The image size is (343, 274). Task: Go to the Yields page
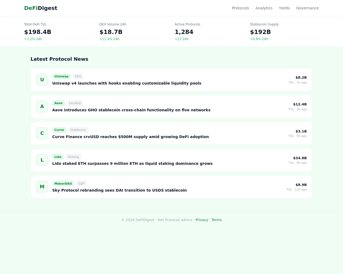(284, 8)
